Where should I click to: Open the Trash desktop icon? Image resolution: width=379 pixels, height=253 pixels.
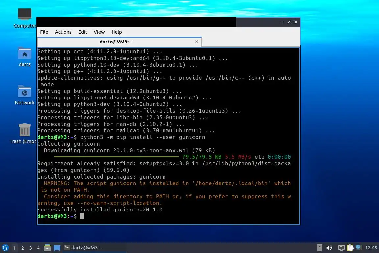pyautogui.click(x=24, y=134)
